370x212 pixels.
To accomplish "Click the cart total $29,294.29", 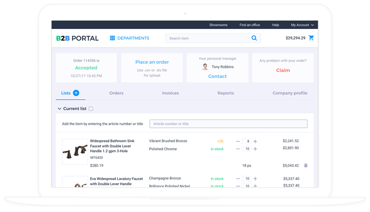I will tap(295, 38).
